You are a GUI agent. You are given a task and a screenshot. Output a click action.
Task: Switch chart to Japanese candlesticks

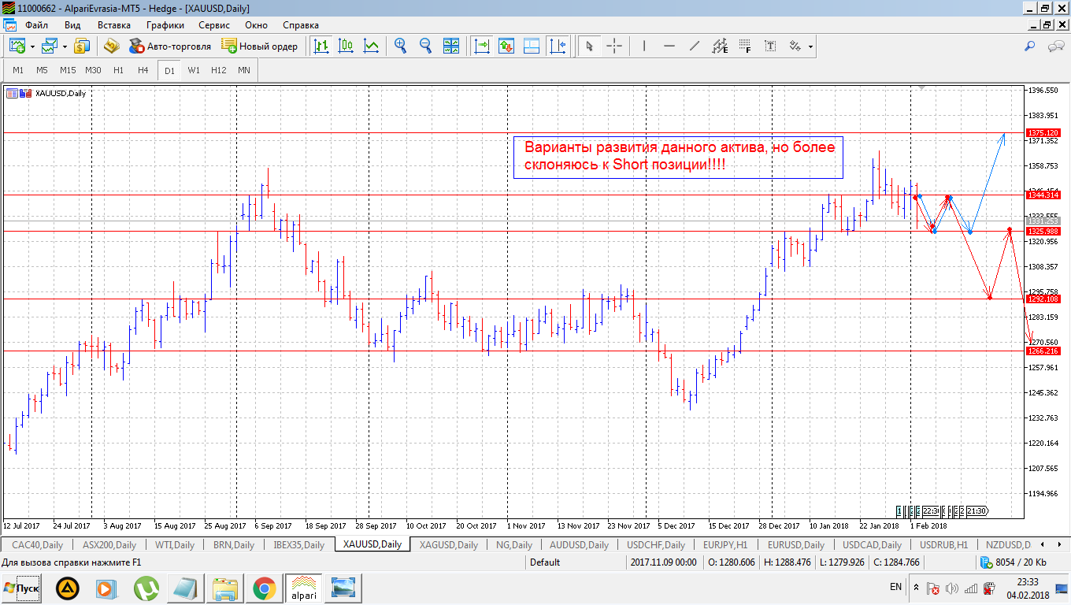point(346,46)
